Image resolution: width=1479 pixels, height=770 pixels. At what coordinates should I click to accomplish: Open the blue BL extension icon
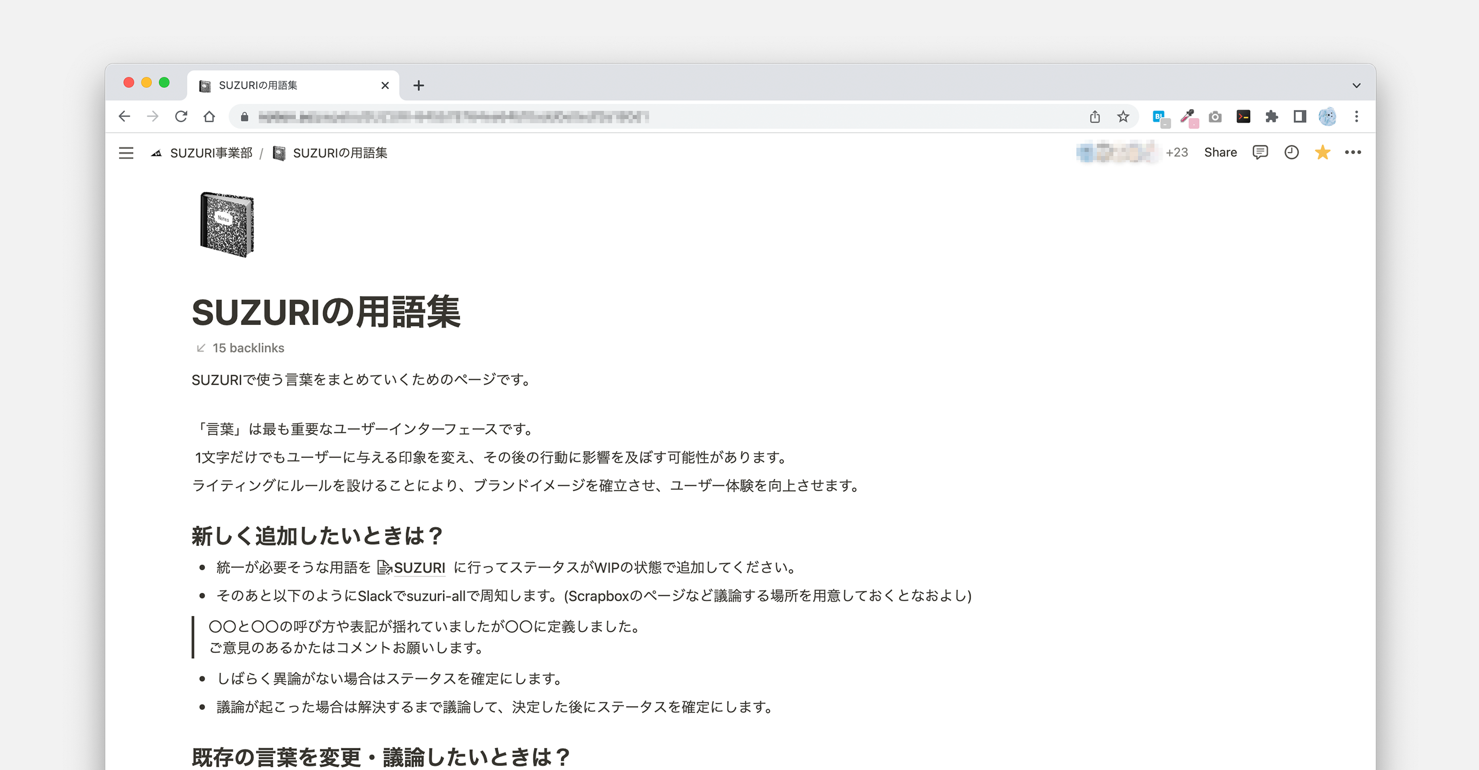[1161, 118]
